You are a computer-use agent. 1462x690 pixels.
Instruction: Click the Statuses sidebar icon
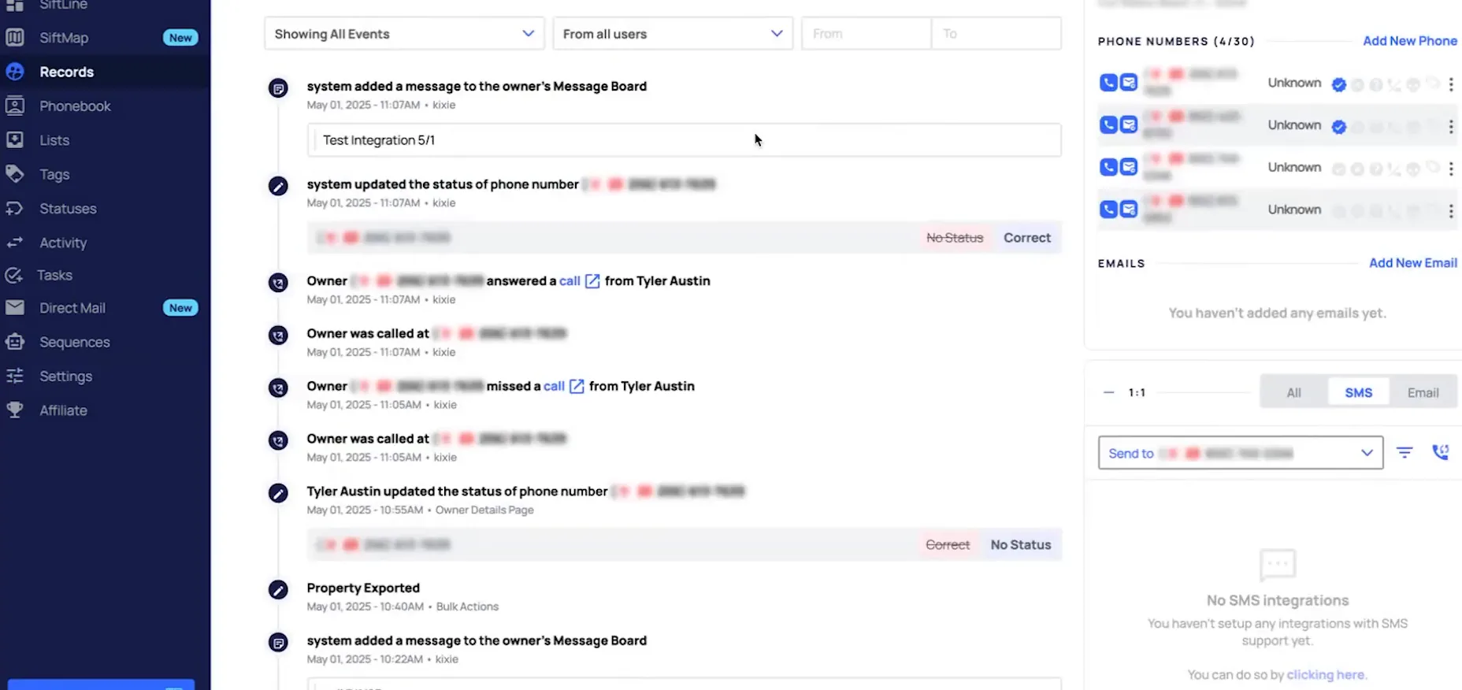tap(14, 208)
